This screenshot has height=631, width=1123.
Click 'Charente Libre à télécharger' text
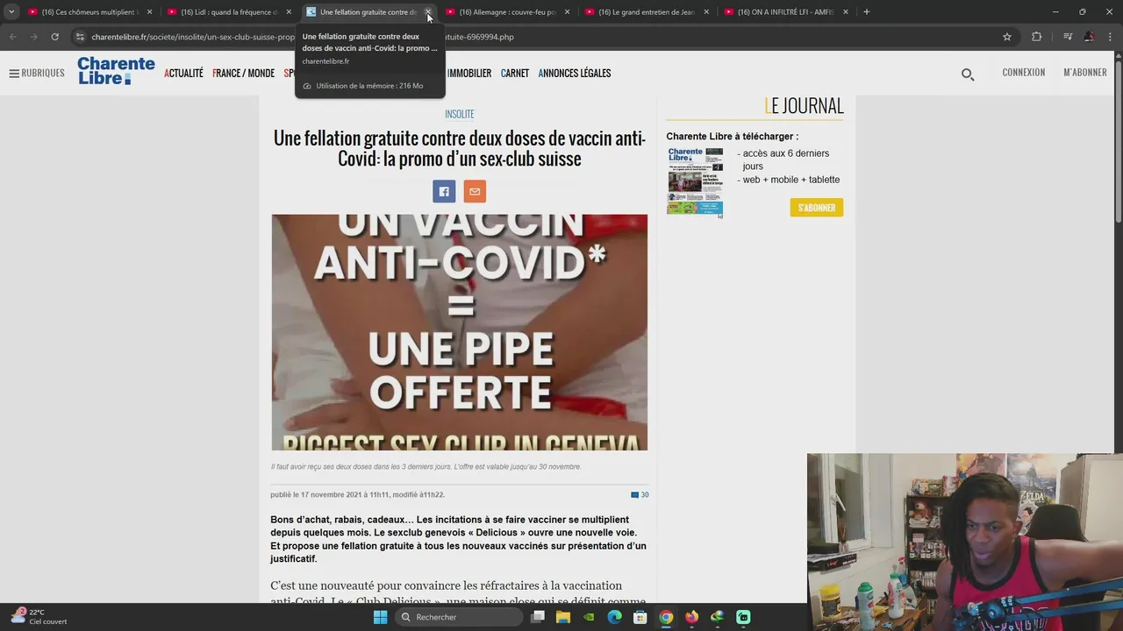pos(732,137)
